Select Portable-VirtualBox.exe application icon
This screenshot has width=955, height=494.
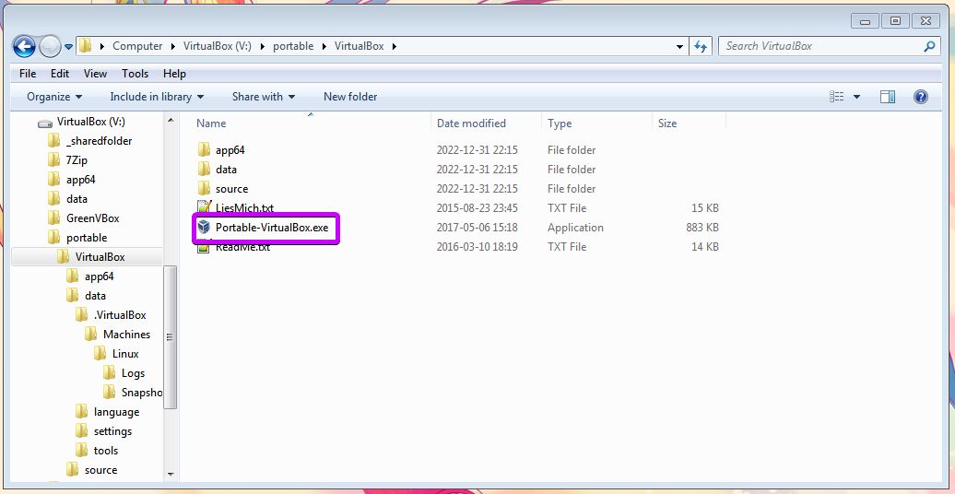pos(204,228)
